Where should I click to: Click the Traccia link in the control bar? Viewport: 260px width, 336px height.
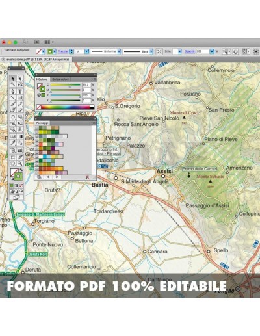(63, 51)
